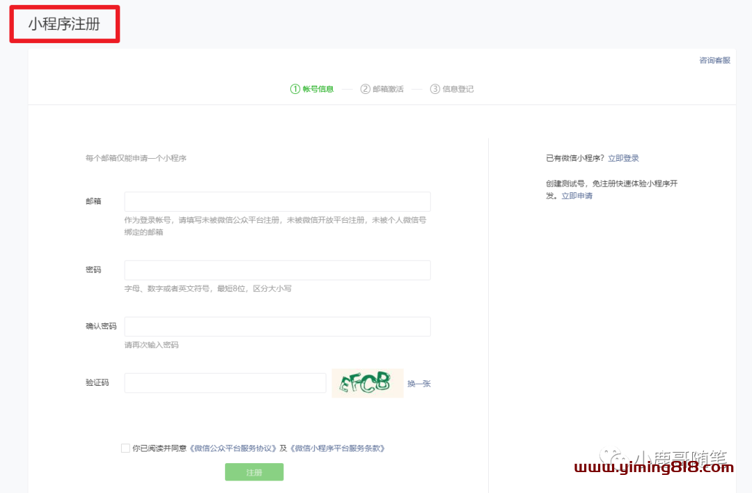Click the circled number 1 step icon
Image resolution: width=752 pixels, height=493 pixels.
(295, 89)
